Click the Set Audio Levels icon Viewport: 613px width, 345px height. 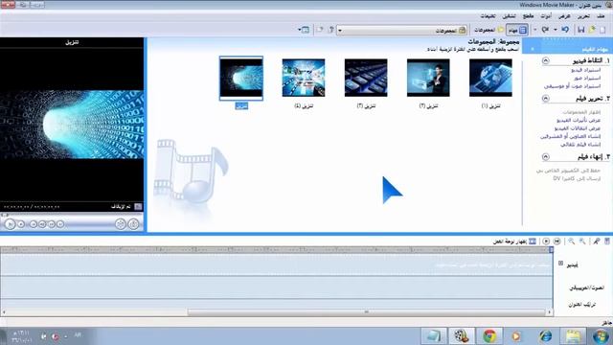[607, 241]
